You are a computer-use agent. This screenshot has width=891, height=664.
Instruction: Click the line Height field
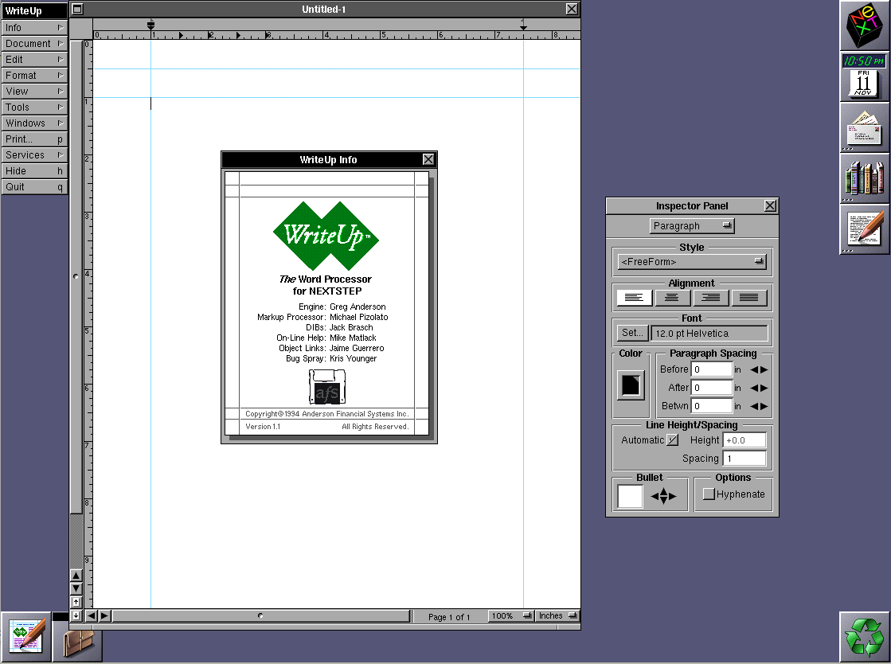(744, 440)
